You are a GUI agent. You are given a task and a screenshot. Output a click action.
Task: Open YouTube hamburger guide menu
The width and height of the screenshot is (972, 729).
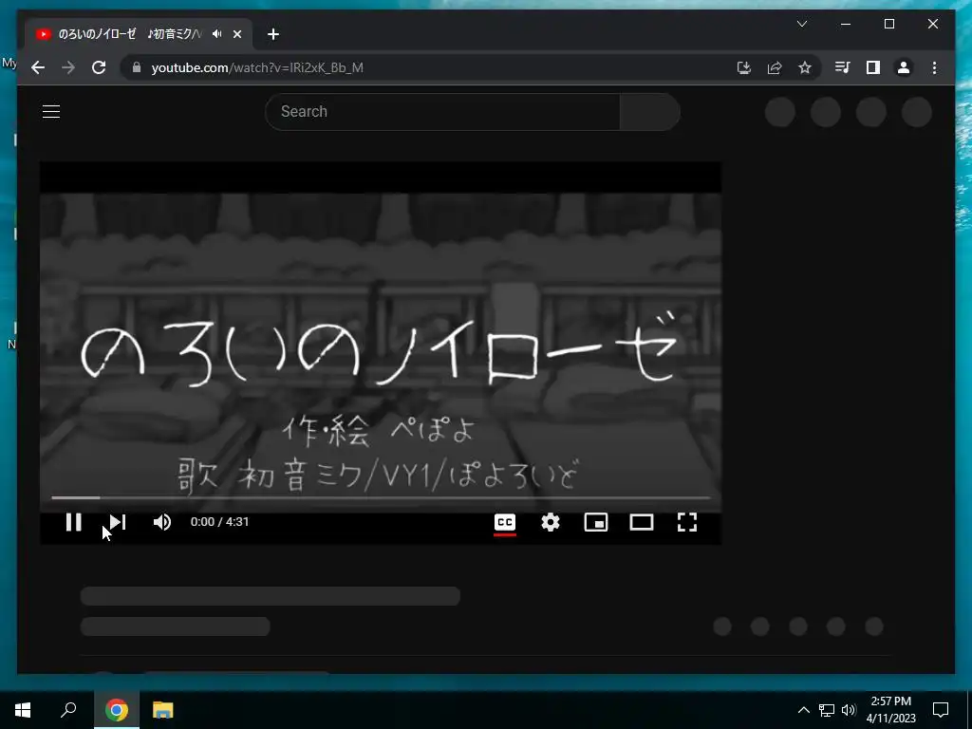click(x=51, y=112)
